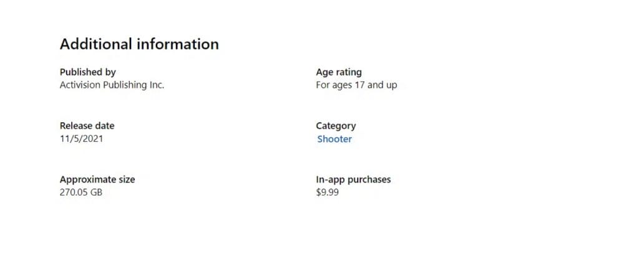Open the Shooter category link
This screenshot has width=639, height=269.
click(x=334, y=139)
